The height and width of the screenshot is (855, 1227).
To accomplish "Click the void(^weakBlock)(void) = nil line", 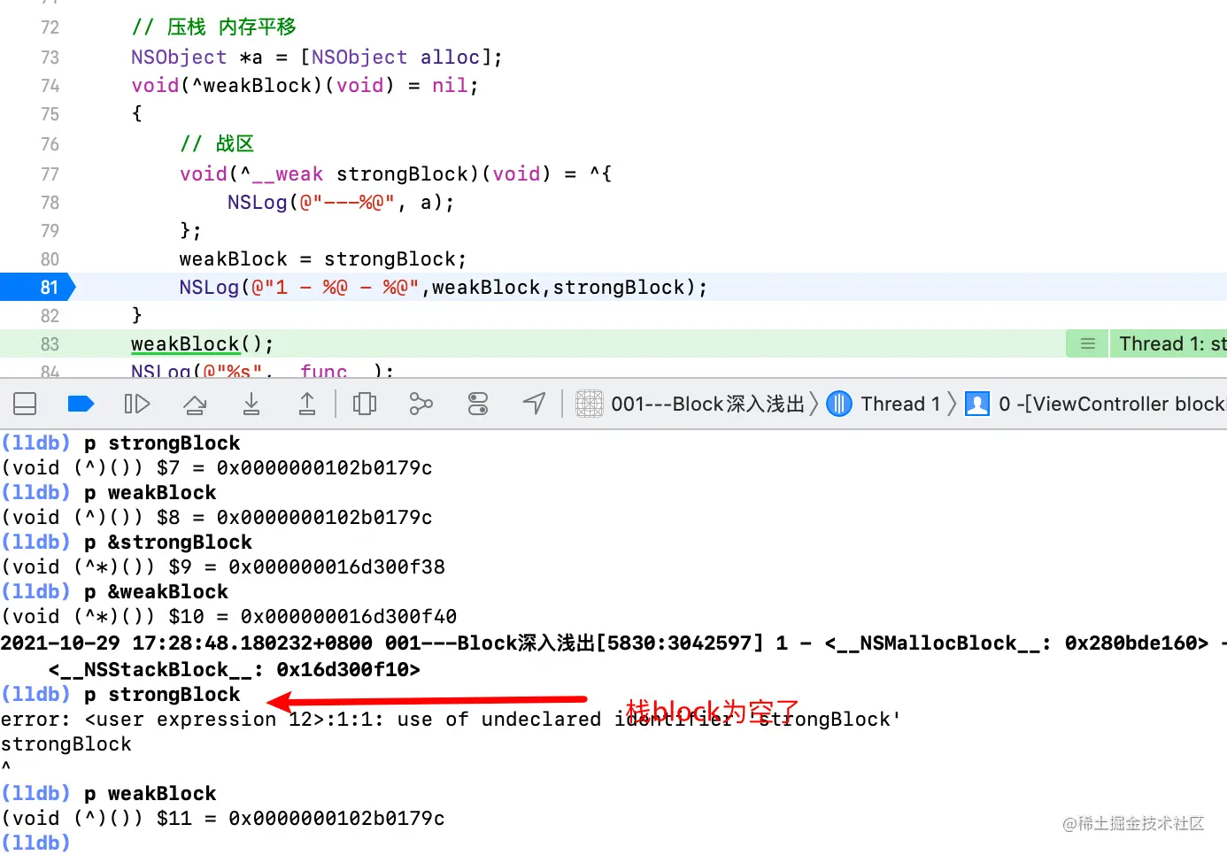I will pos(305,86).
